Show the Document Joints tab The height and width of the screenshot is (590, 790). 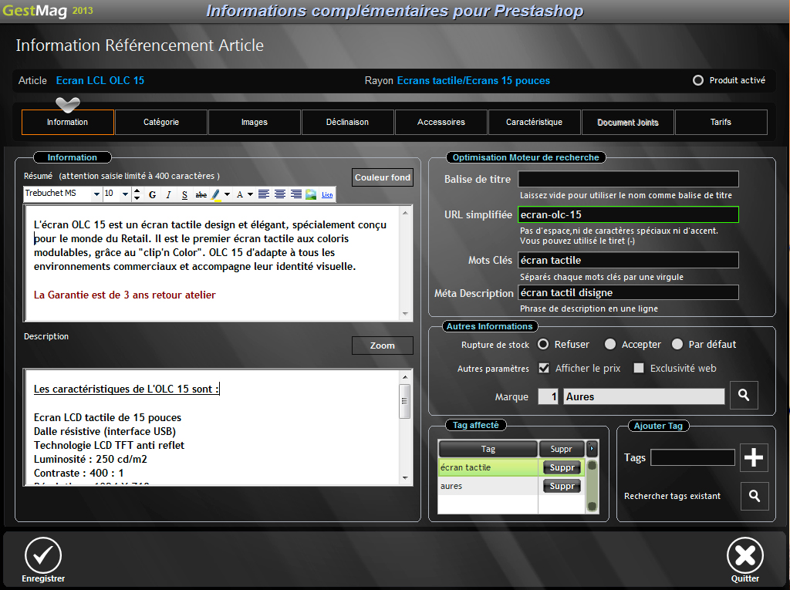(628, 122)
